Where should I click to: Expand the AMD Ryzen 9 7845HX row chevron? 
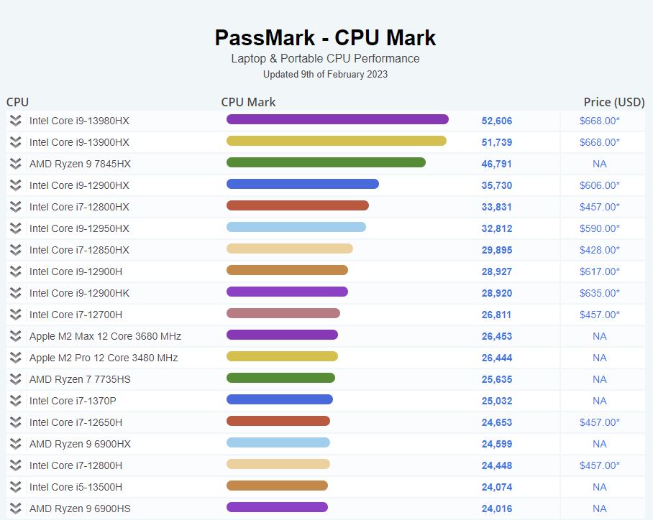coord(16,164)
